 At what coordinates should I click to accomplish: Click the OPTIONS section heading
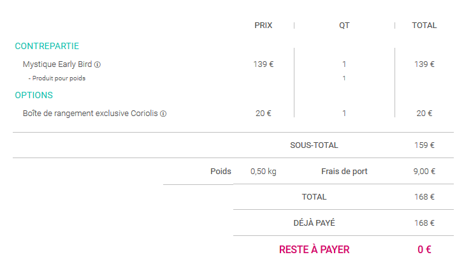[34, 95]
